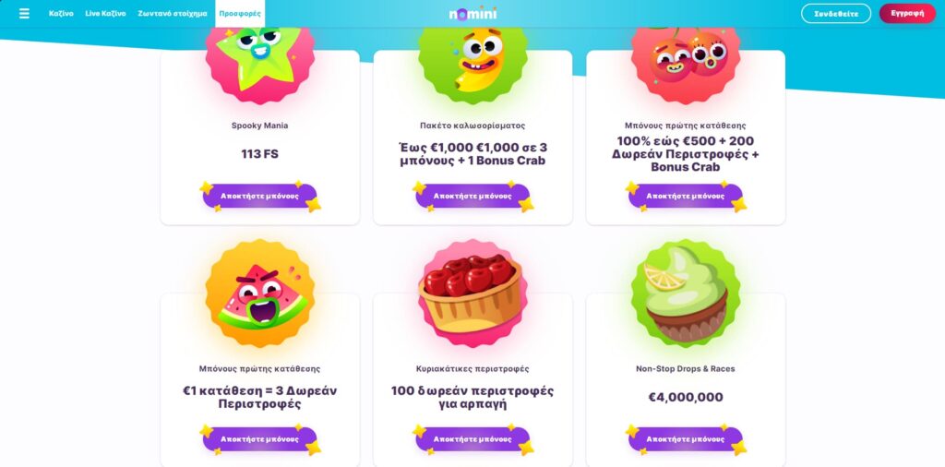This screenshot has height=467, width=945.
Task: Click the banana welcome package icon
Action: tap(473, 58)
